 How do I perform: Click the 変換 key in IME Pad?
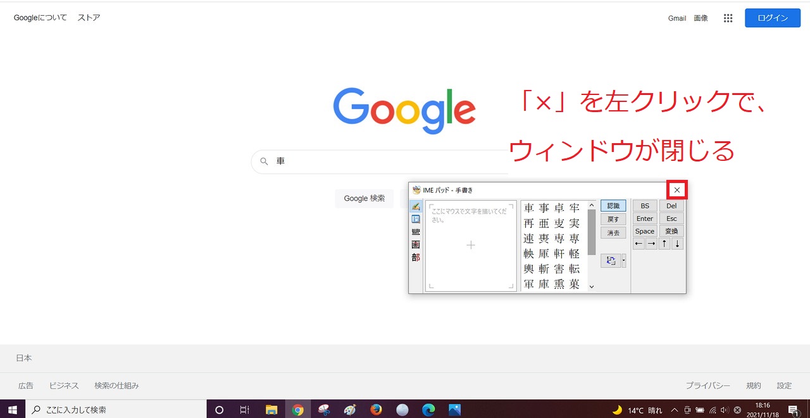click(671, 231)
